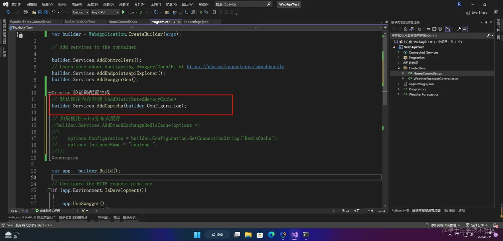Screen dimensions: 503x241
Task: Click Visual Studio icon in the taskbar
Action: click(294, 234)
